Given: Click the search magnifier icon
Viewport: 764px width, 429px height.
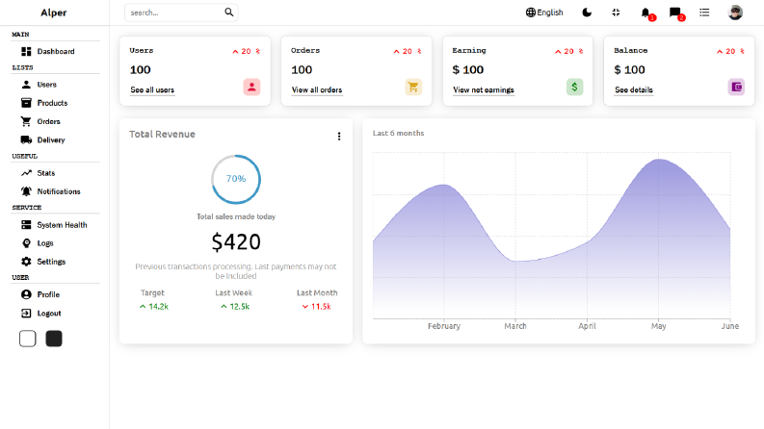Looking at the screenshot, I should (x=229, y=13).
